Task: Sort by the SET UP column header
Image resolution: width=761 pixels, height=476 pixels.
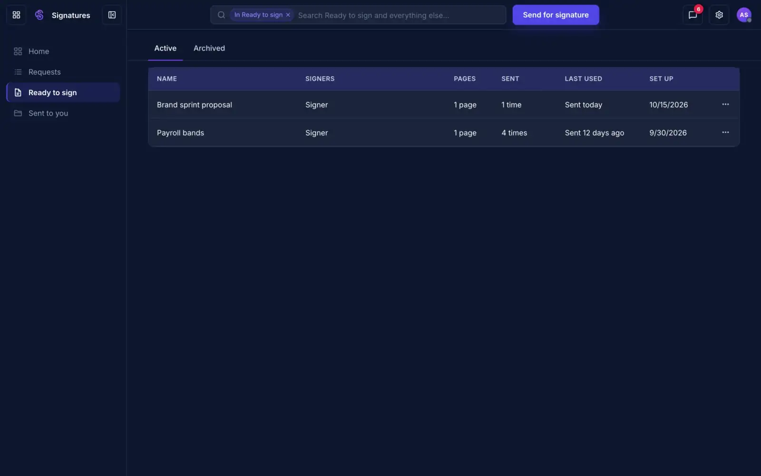Action: pos(662,79)
